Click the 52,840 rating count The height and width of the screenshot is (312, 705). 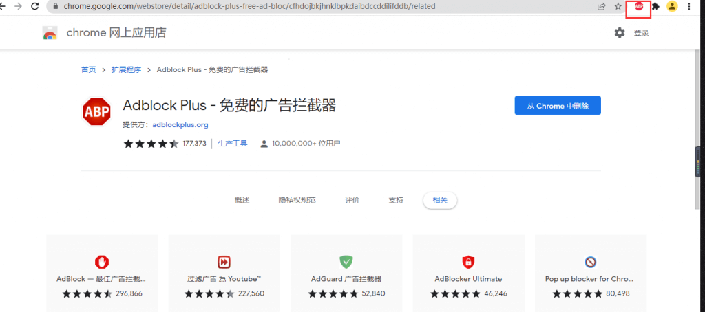(373, 294)
